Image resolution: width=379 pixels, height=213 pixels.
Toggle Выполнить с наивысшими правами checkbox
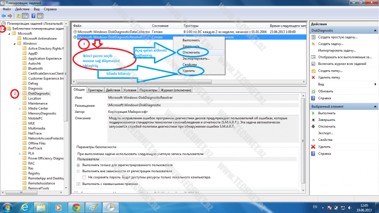[x=79, y=183]
